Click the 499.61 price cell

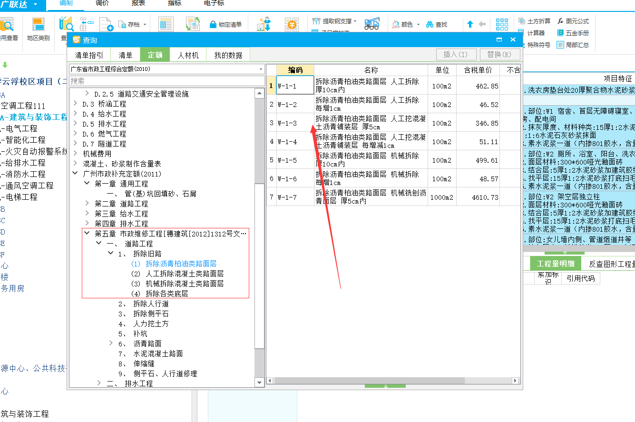(478, 160)
